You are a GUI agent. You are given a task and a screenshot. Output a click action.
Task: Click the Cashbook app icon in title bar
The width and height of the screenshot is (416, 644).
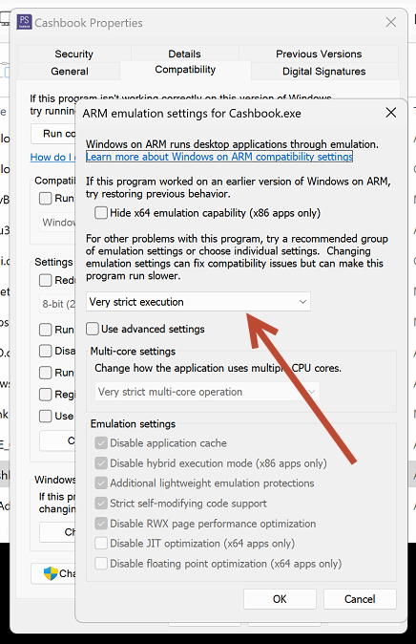[24, 22]
